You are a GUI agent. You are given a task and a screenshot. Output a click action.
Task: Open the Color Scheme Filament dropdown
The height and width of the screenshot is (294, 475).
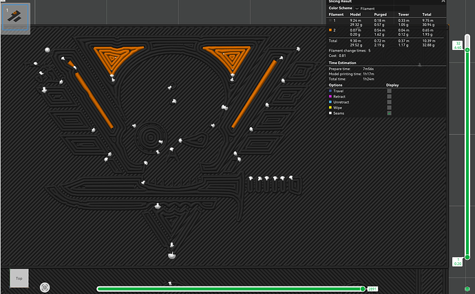(381, 8)
